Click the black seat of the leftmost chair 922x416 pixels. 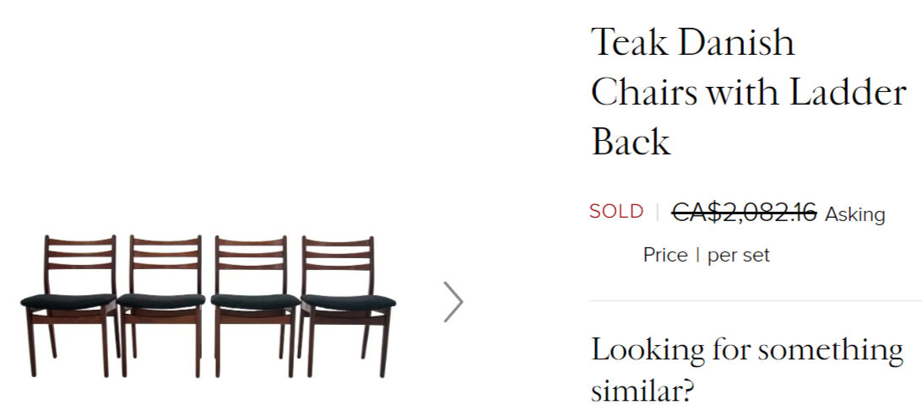tap(68, 300)
